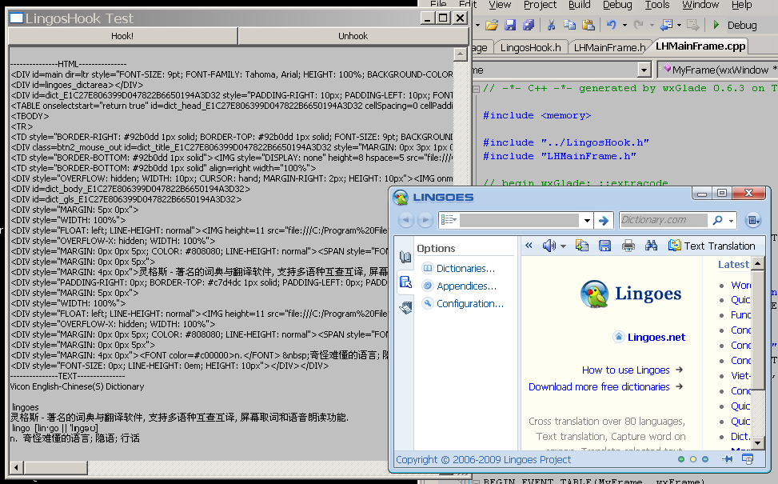Click Save All icon in Visual Studio toolbar
Screen dimensions: 778x484
click(529, 25)
